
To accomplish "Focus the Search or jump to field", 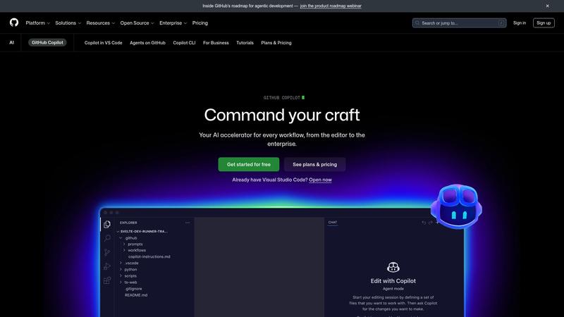I will coord(460,23).
